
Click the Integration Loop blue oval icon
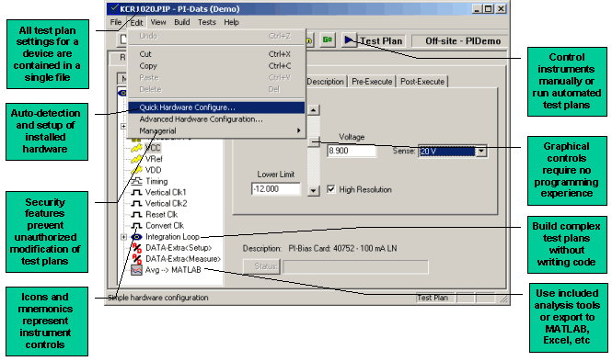[136, 237]
